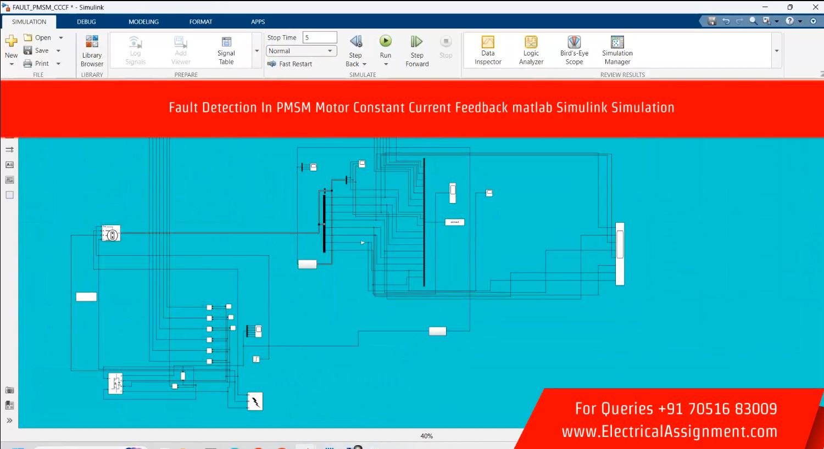The width and height of the screenshot is (824, 449).
Task: Open the Signal Table
Action: (226, 50)
